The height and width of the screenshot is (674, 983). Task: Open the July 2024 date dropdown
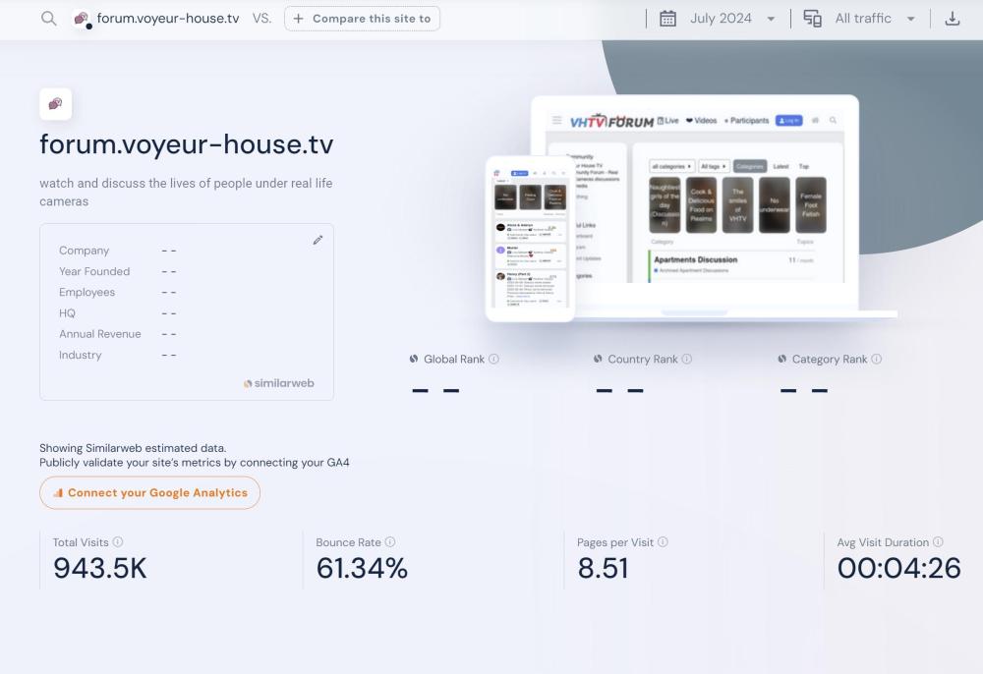732,19
